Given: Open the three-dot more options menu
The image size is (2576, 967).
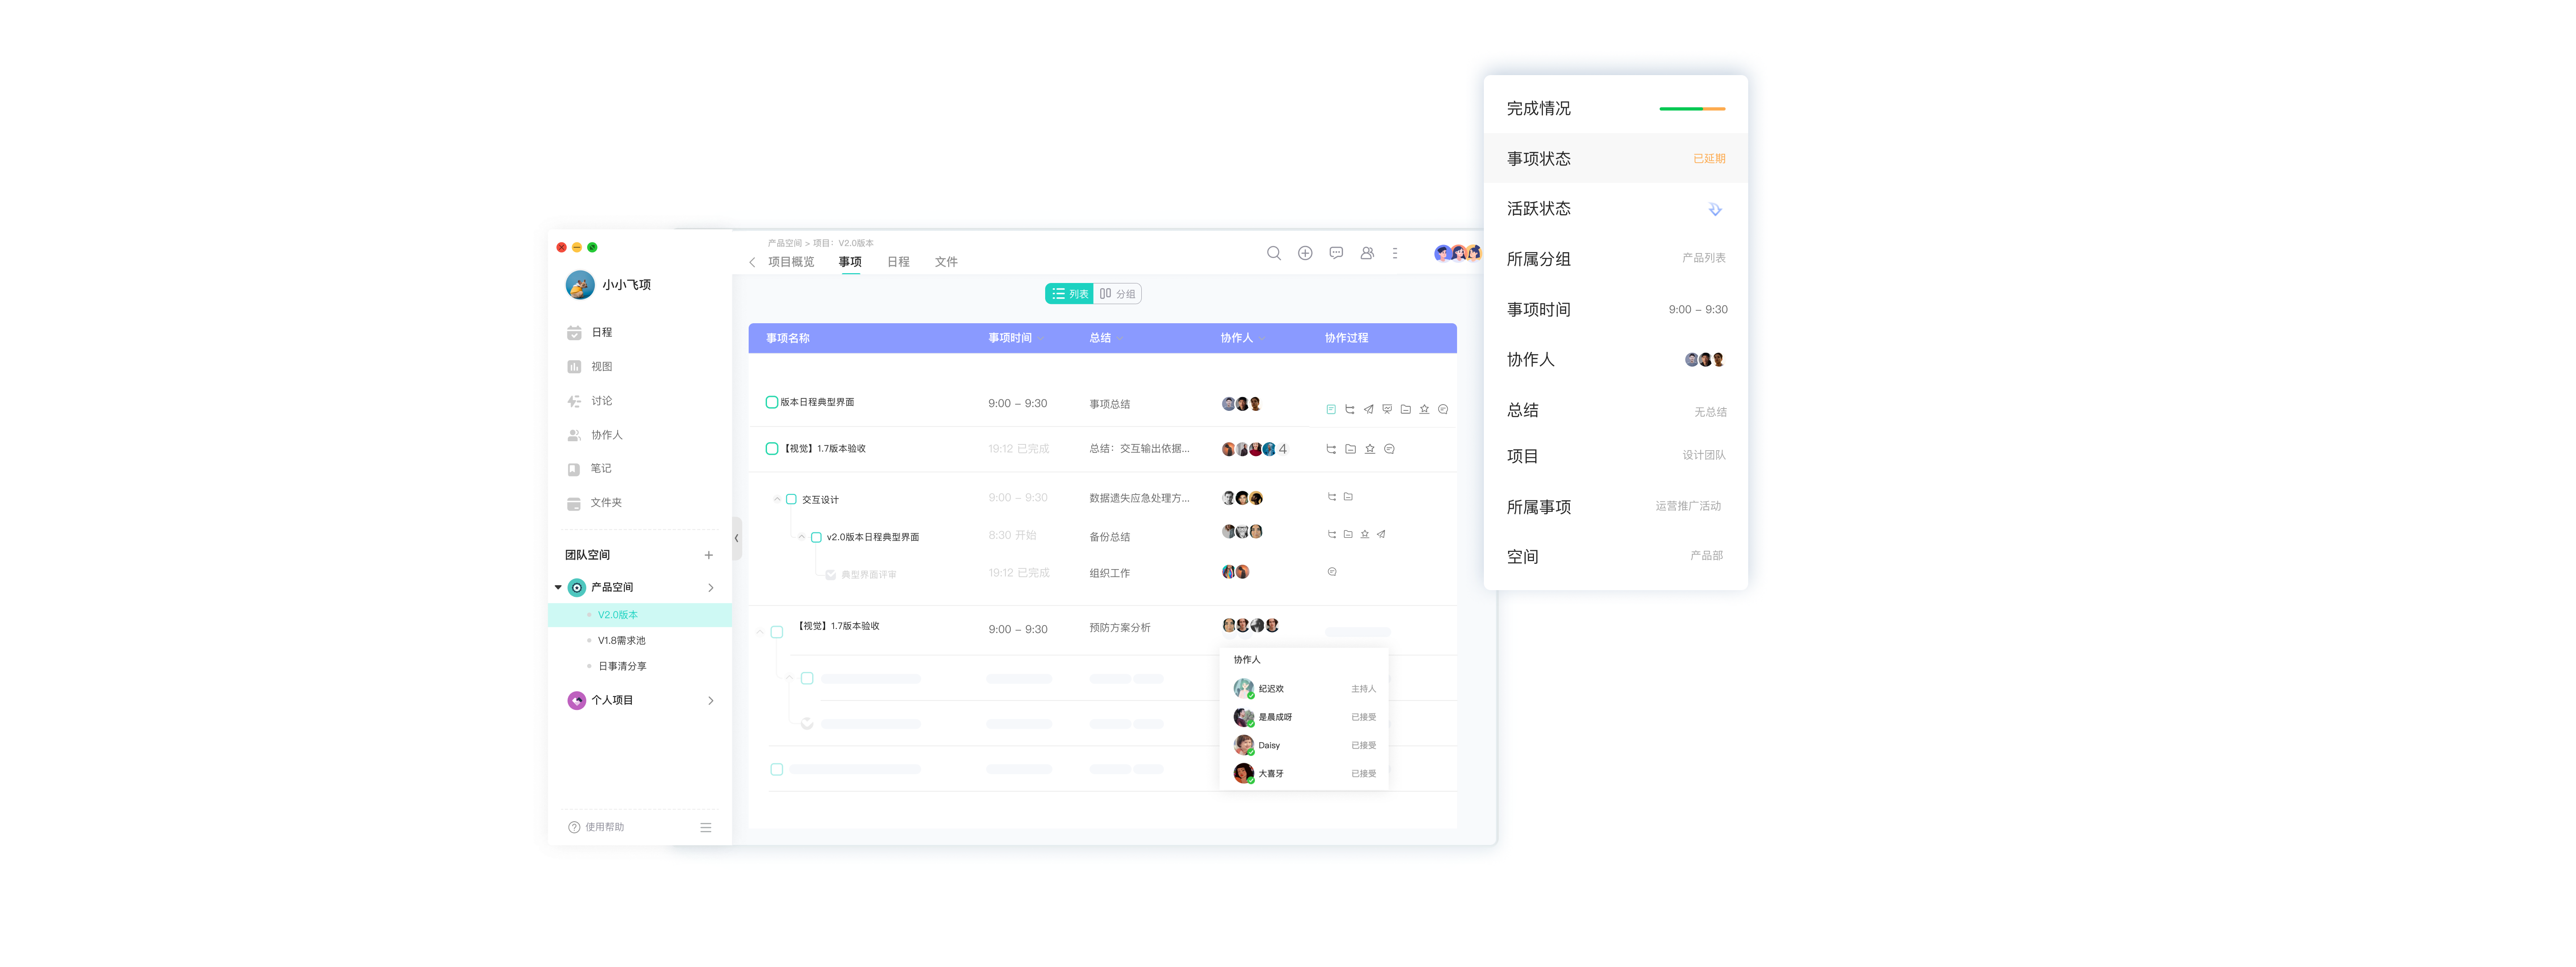Looking at the screenshot, I should pos(1395,253).
